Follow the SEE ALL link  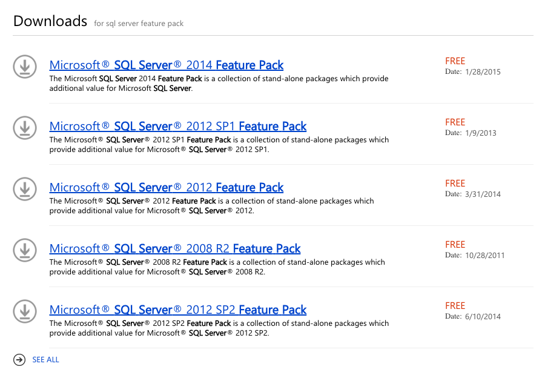45,360
